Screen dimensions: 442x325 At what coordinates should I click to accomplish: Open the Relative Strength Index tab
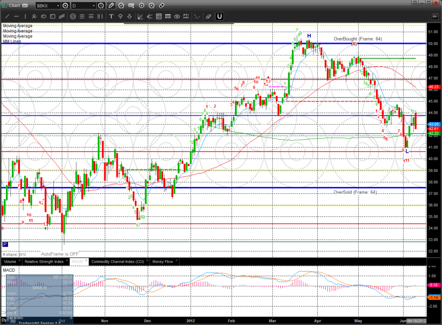click(44, 261)
